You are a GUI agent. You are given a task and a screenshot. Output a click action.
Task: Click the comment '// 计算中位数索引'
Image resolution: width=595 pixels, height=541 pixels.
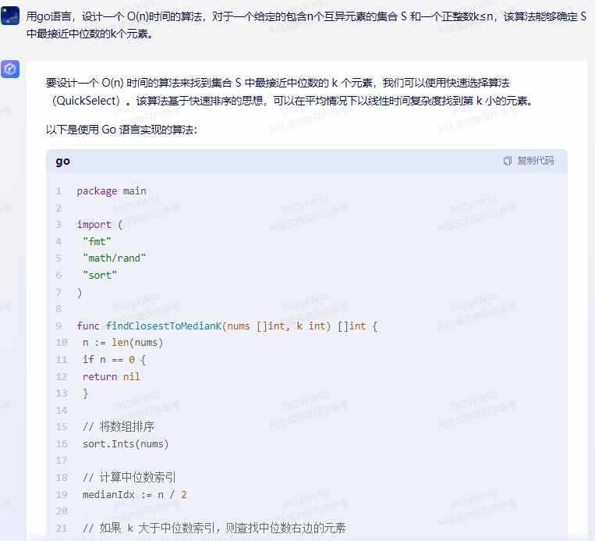tap(129, 477)
